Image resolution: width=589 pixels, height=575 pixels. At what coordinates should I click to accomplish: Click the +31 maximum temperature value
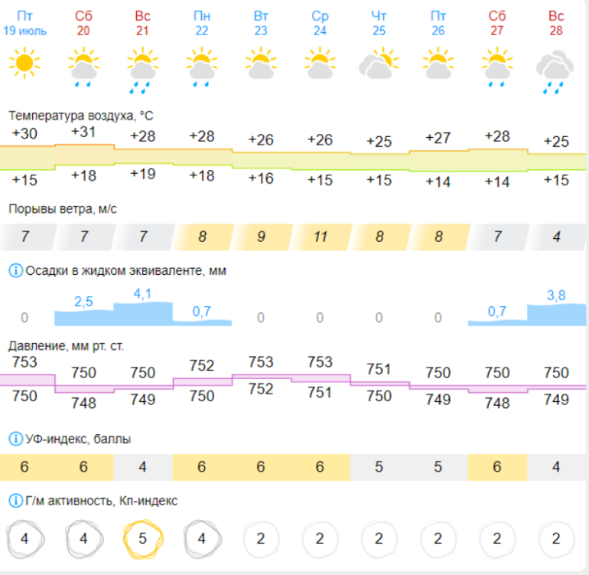click(x=83, y=132)
